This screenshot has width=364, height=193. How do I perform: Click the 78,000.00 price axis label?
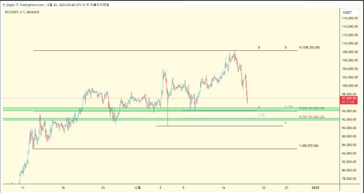[x=350, y=179]
